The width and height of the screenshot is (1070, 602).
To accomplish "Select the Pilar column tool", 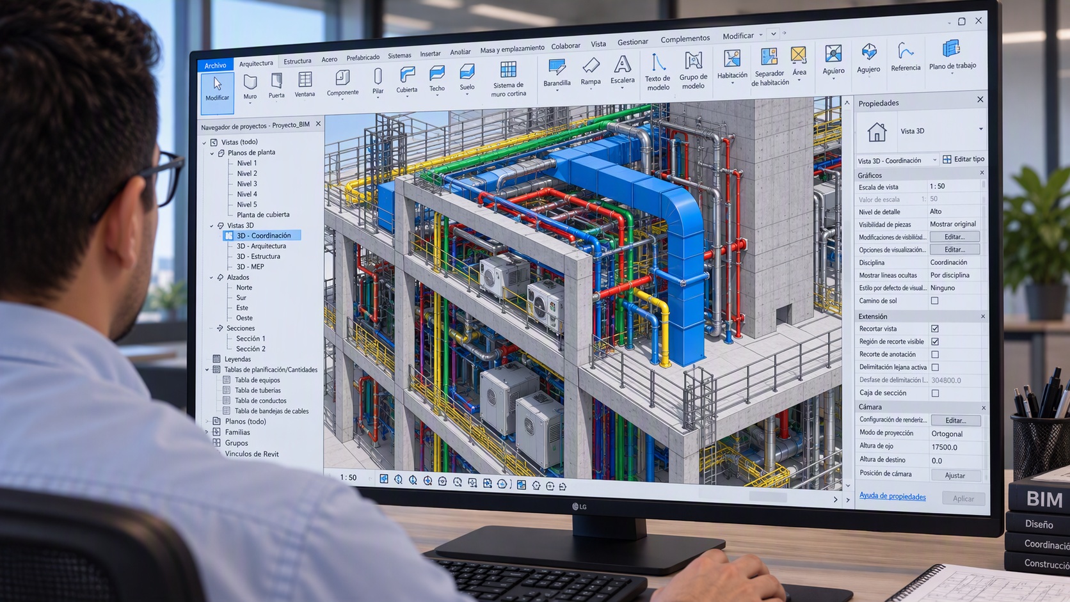I will click(378, 82).
